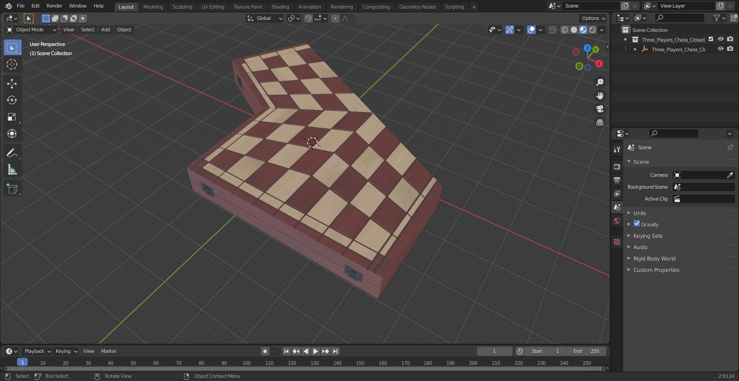Toggle the viewport overlays button

pos(531,30)
